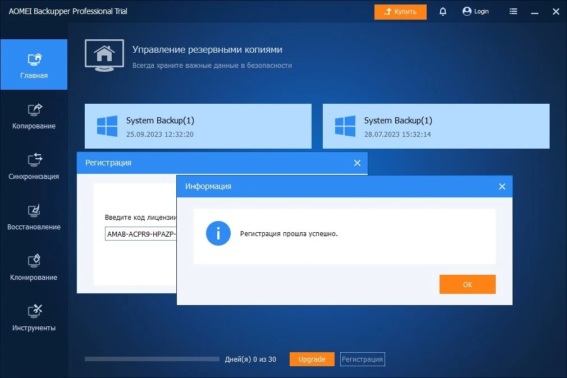This screenshot has height=378, width=567.
Task: Click the Login text label
Action: 481,12
